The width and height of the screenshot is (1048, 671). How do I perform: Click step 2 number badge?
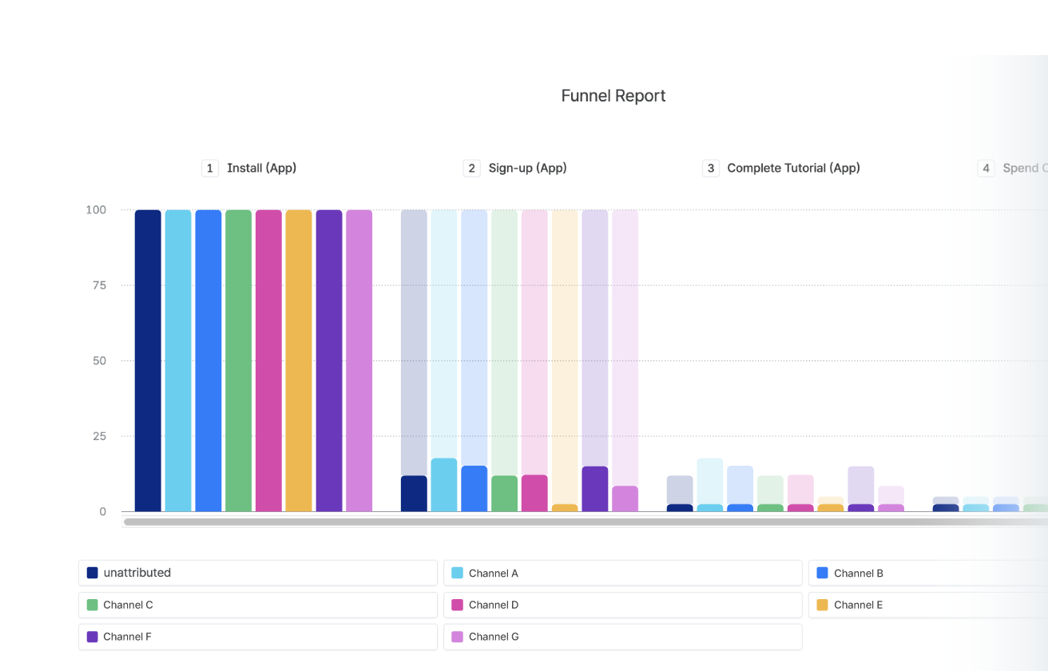[x=472, y=168]
